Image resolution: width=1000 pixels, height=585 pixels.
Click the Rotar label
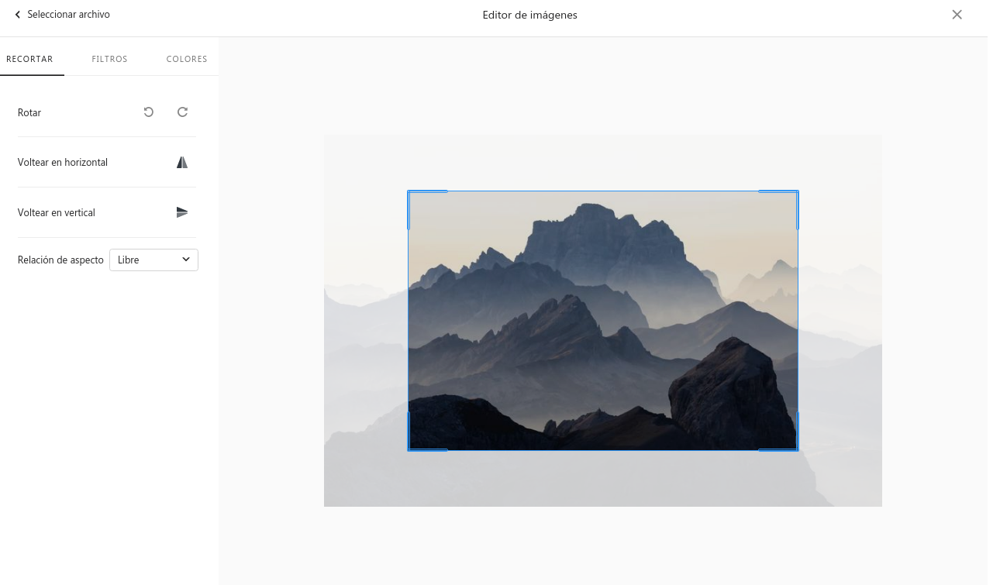29,113
